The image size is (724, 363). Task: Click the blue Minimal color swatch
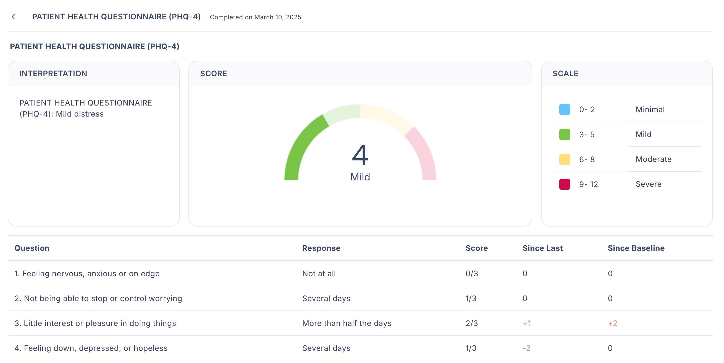pos(564,109)
